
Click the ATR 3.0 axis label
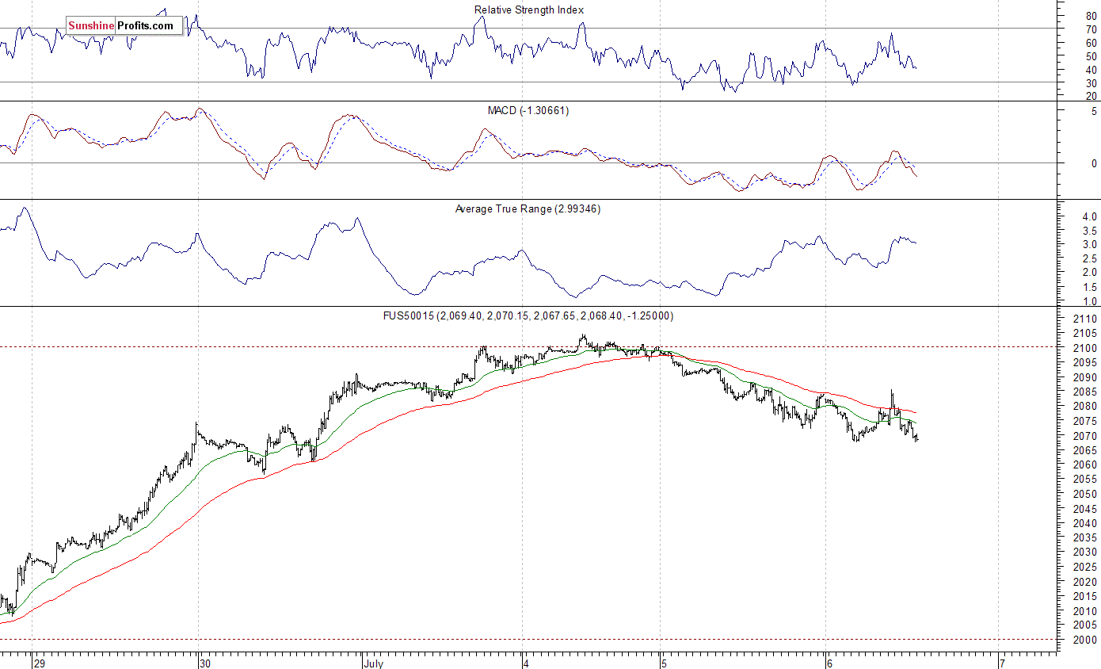pyautogui.click(x=1089, y=244)
